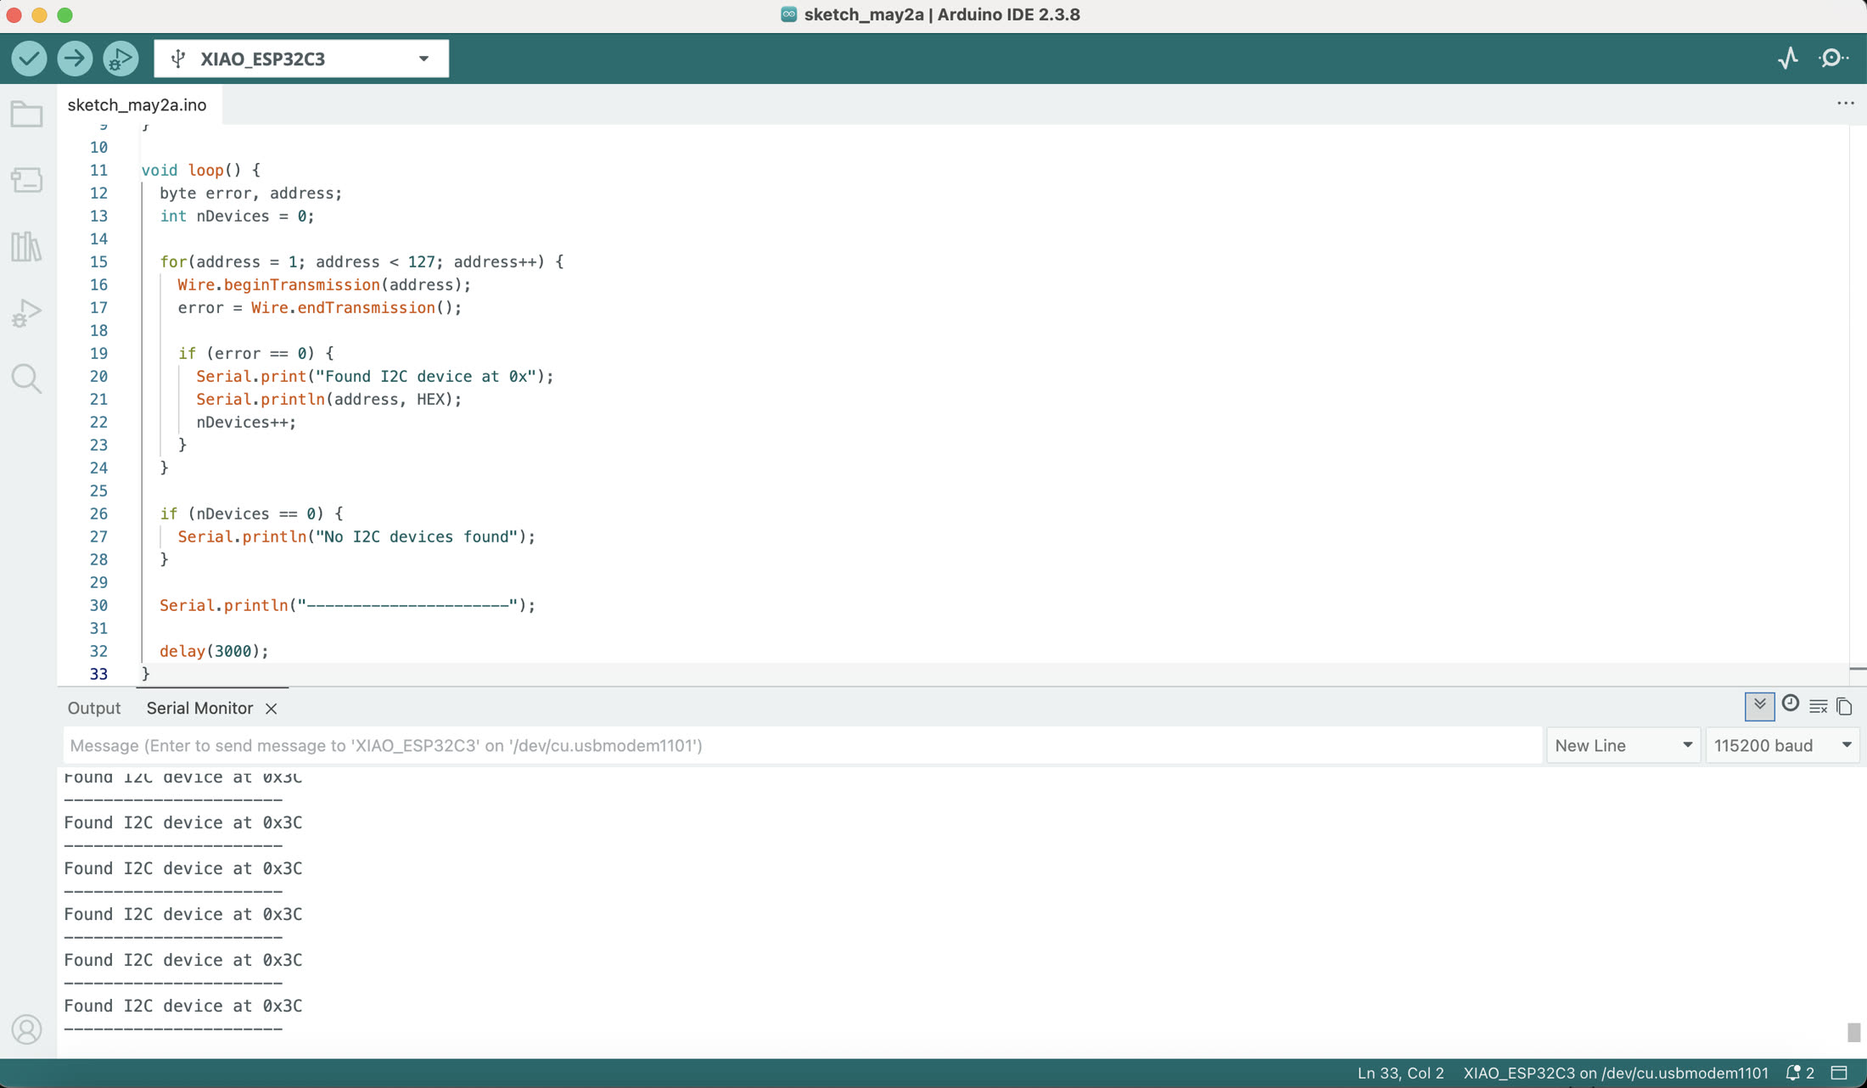Close the Serial Monitor tab
The height and width of the screenshot is (1088, 1867).
(272, 709)
